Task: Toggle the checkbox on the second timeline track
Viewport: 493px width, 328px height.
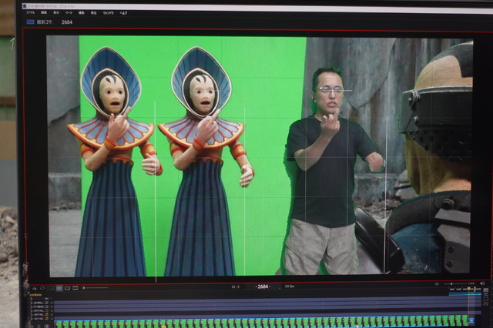Action: pyautogui.click(x=47, y=305)
